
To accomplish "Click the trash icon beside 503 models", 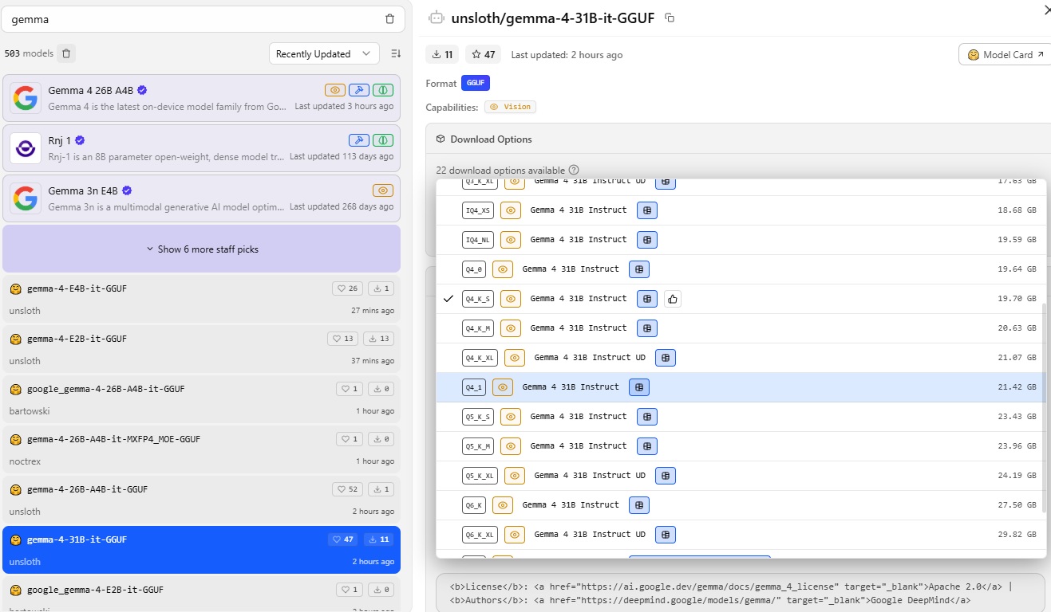I will coord(66,53).
